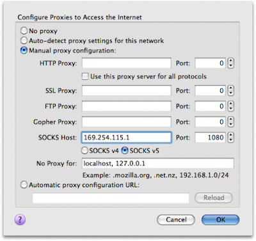Focus the SSL Proxy address field
The image size is (256, 241).
127,91
